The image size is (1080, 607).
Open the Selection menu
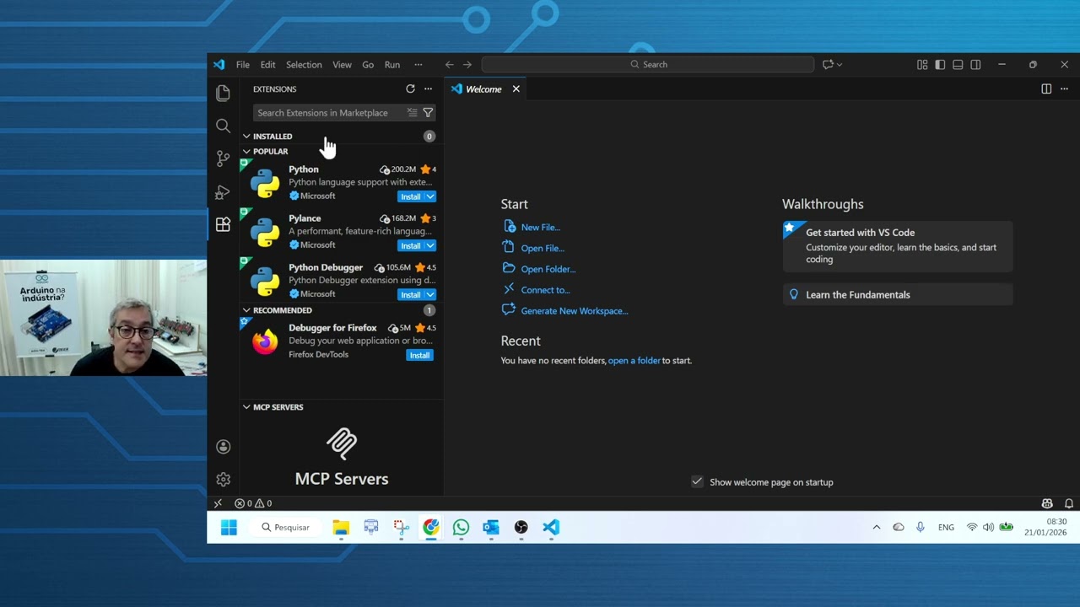coord(304,64)
